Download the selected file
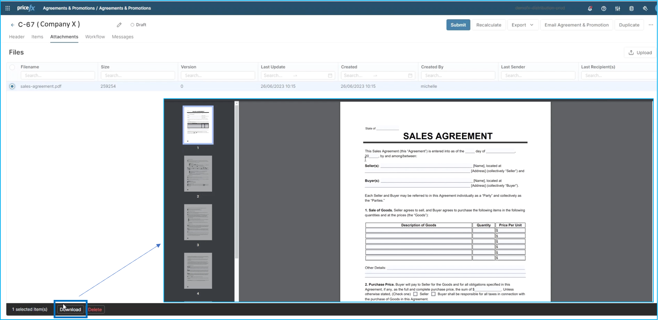Viewport: 658px width, 320px height. point(70,309)
